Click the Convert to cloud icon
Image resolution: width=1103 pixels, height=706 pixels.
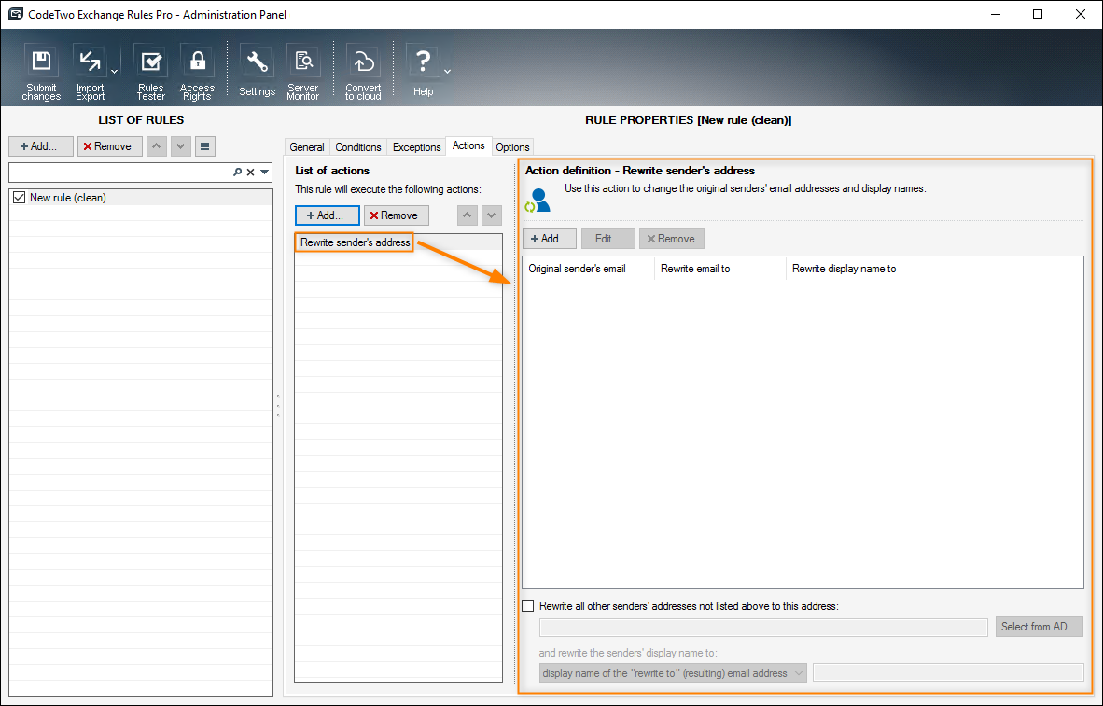(363, 73)
